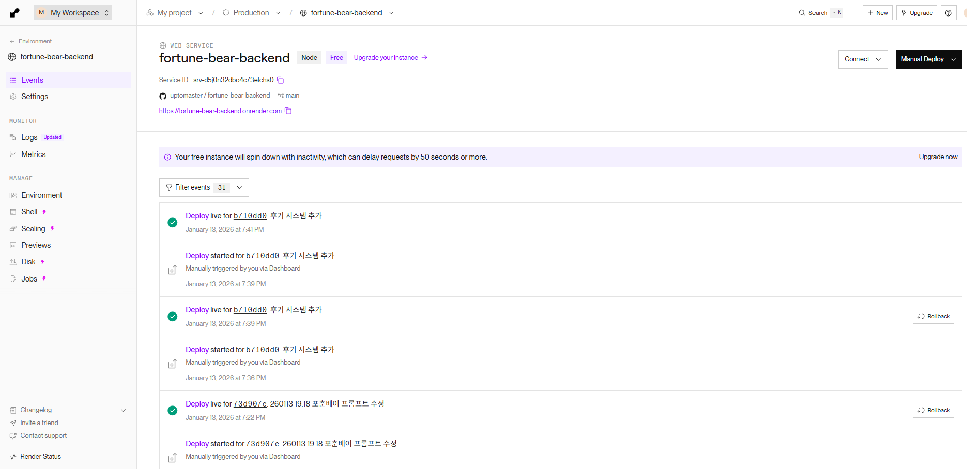Go to Settings in the sidebar

35,97
